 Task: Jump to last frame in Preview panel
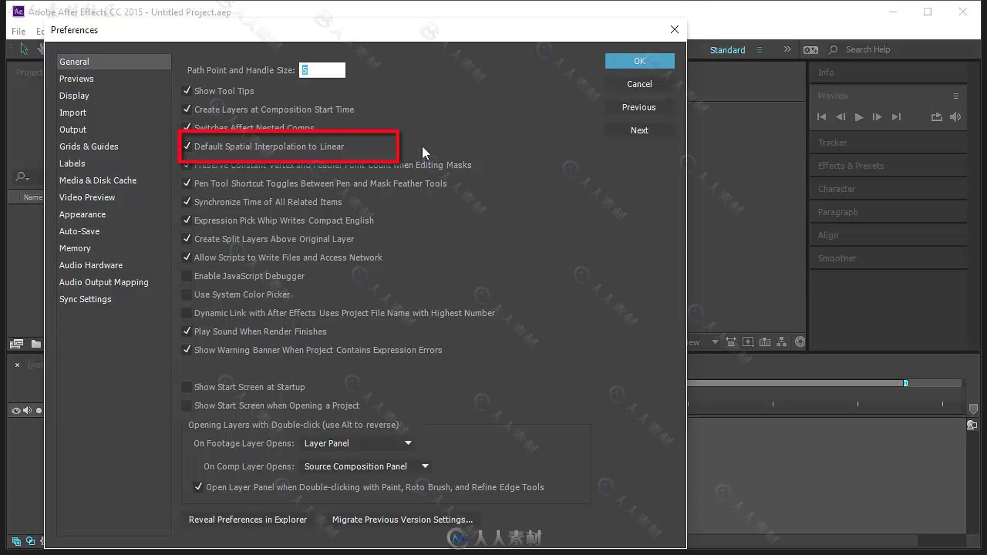coord(896,117)
